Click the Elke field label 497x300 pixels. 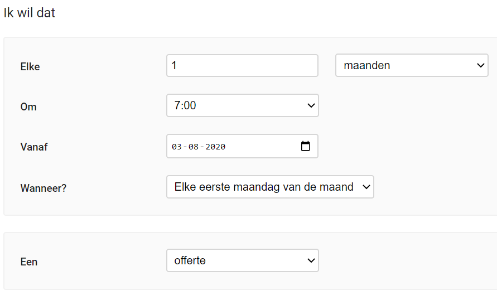pyautogui.click(x=30, y=66)
